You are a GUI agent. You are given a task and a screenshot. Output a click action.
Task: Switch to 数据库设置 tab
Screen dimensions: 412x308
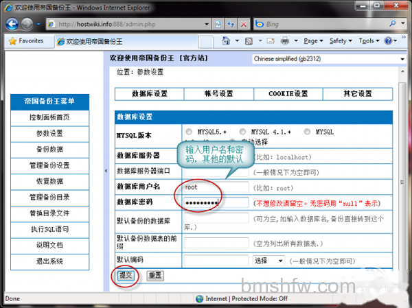tap(149, 94)
